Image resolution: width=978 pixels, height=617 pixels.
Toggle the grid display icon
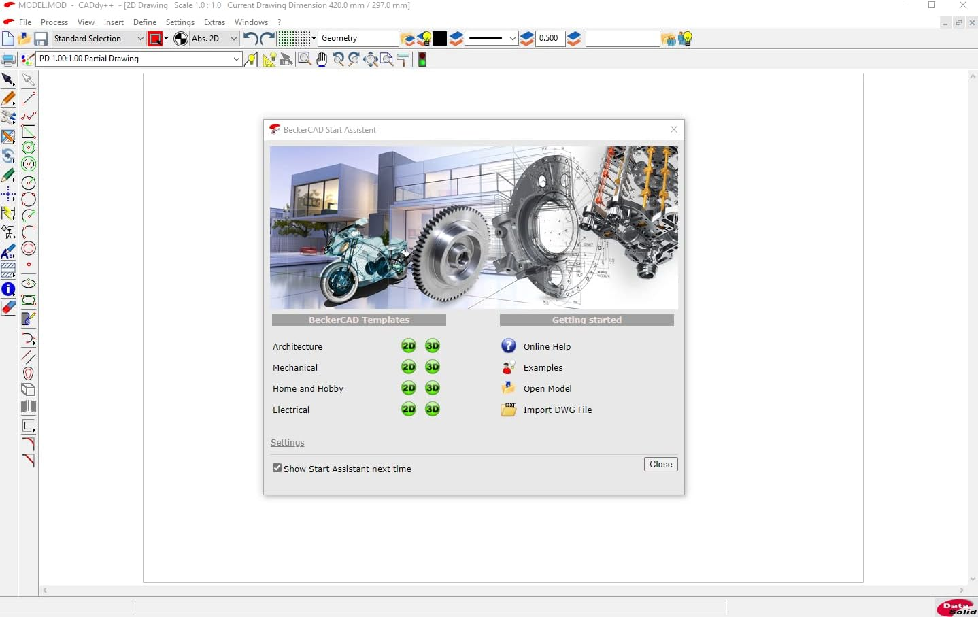click(x=294, y=38)
